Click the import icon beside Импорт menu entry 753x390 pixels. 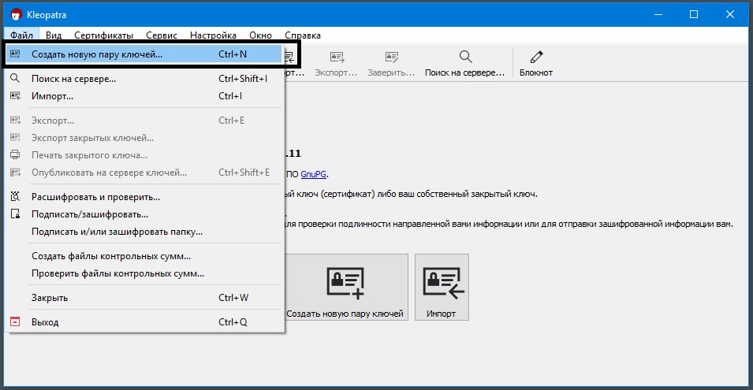coord(15,96)
